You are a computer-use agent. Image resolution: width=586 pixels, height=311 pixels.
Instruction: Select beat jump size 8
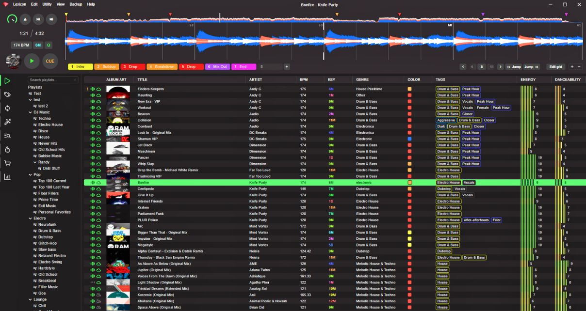point(482,67)
